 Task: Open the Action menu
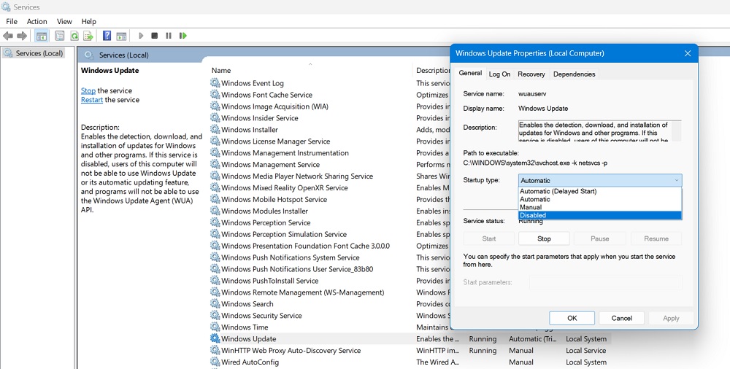[x=36, y=21]
